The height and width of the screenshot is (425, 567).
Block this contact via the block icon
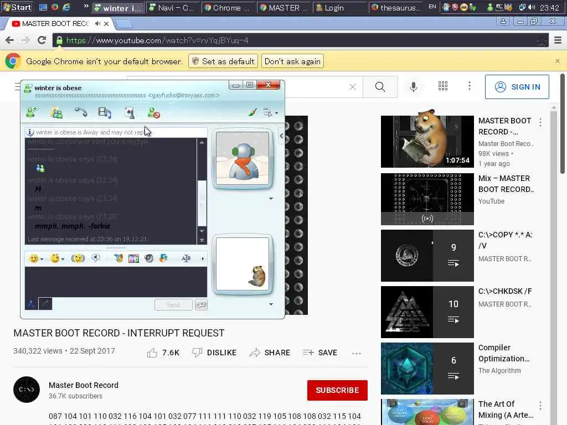coord(154,113)
